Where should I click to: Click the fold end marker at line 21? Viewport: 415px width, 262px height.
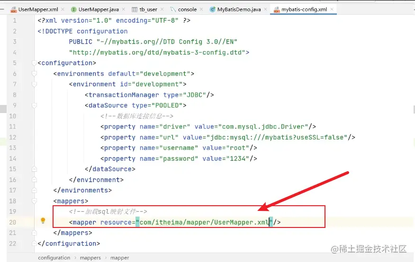coord(34,233)
